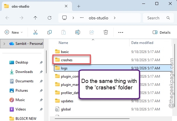Click the Delete trash can icon
The width and height of the screenshot is (177, 121).
[x=106, y=32]
